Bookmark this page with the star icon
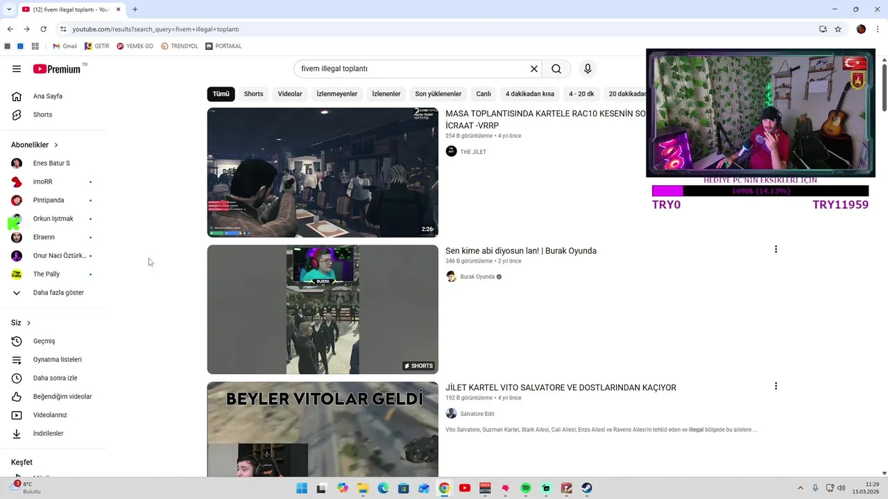 click(x=838, y=29)
